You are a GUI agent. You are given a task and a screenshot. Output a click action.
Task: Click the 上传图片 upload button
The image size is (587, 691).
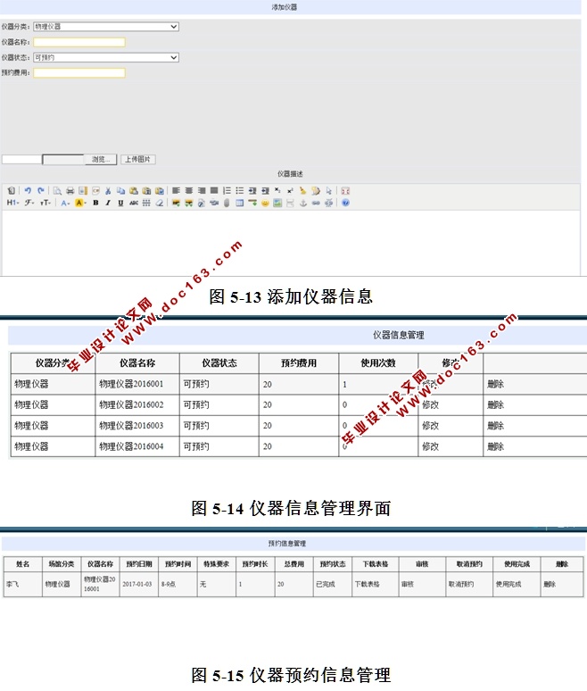pos(138,159)
